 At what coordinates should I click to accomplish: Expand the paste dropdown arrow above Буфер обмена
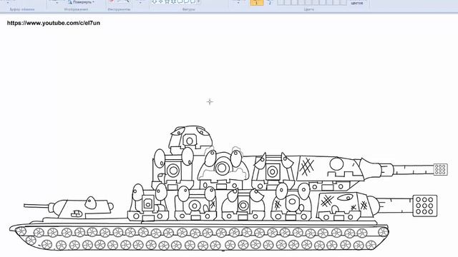pos(8,2)
